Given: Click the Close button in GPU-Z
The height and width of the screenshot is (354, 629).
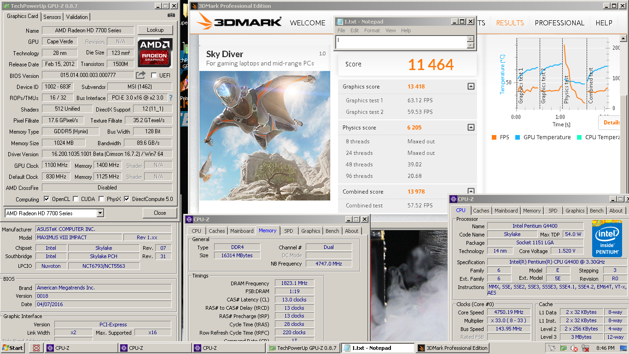Looking at the screenshot, I should pyautogui.click(x=160, y=213).
